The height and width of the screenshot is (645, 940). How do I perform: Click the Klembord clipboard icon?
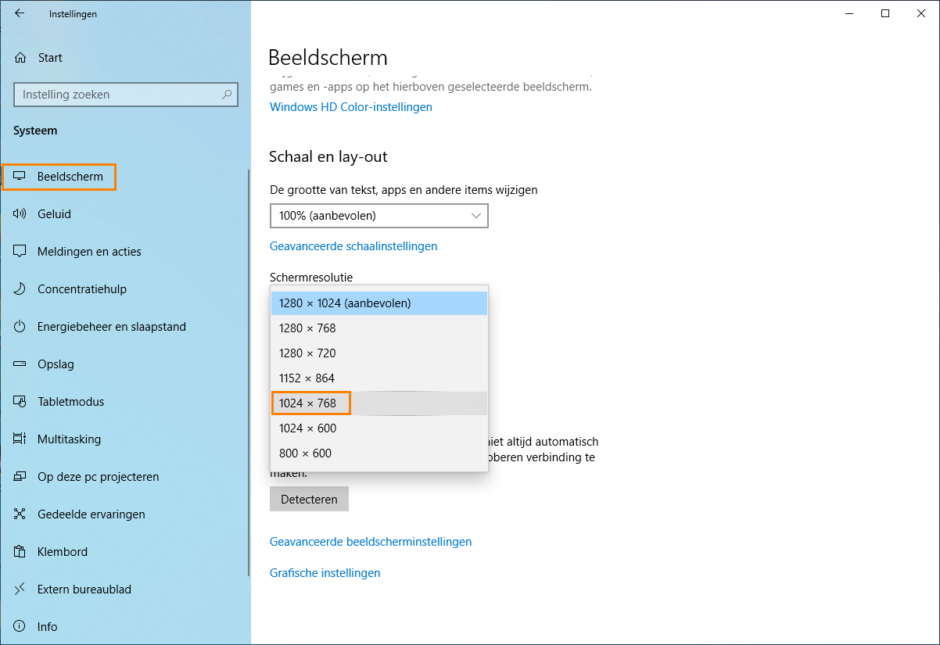(20, 552)
